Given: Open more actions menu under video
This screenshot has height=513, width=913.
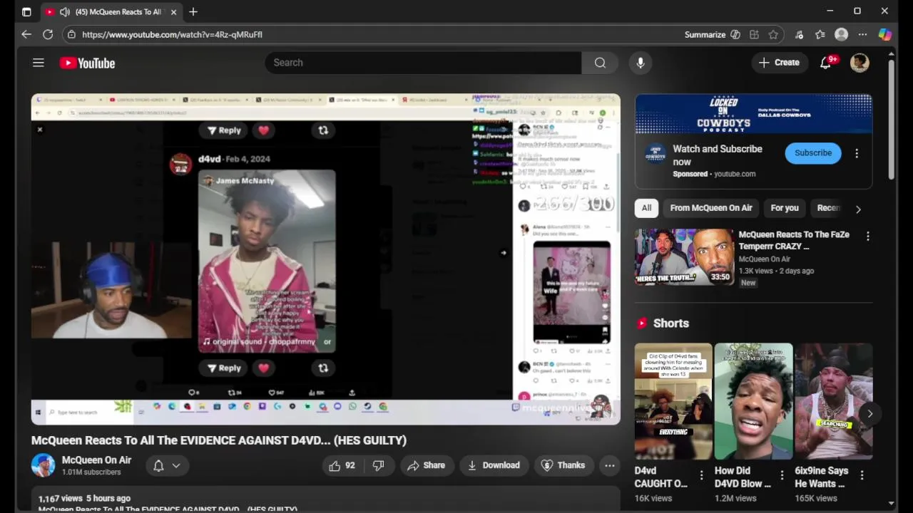Looking at the screenshot, I should [610, 465].
